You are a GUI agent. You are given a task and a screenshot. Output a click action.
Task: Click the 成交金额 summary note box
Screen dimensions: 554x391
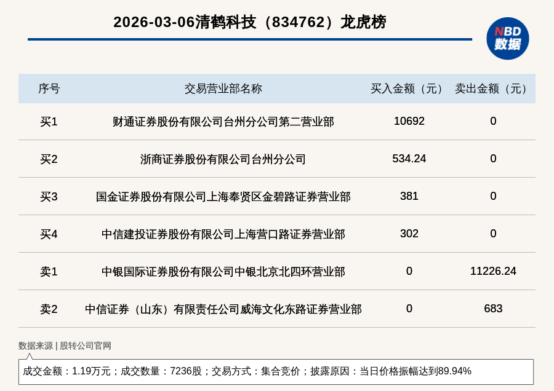pos(276,371)
